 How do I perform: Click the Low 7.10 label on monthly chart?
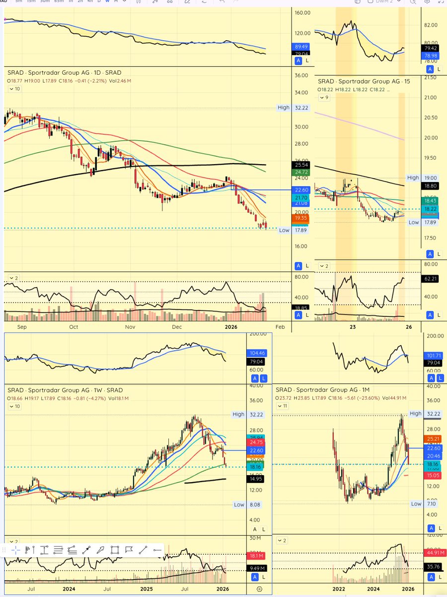[424, 504]
